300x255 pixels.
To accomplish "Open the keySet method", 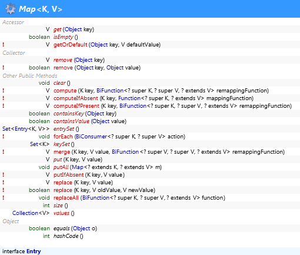I will point(62,144).
